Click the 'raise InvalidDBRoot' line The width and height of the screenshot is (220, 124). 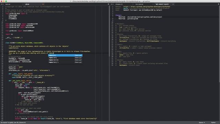point(33,112)
